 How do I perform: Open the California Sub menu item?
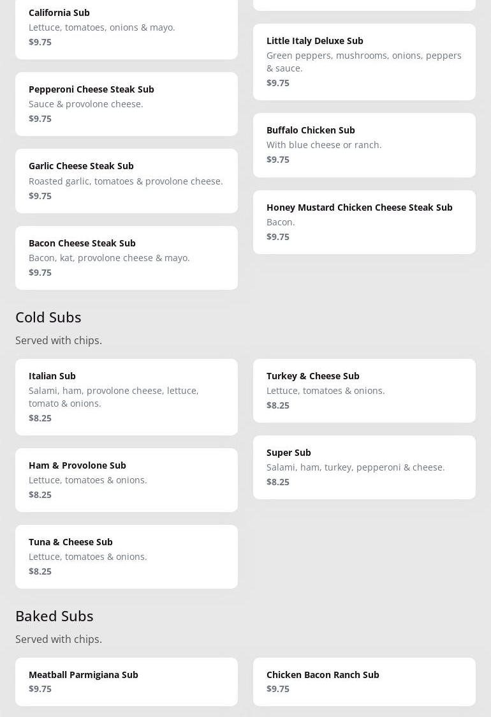point(126,27)
